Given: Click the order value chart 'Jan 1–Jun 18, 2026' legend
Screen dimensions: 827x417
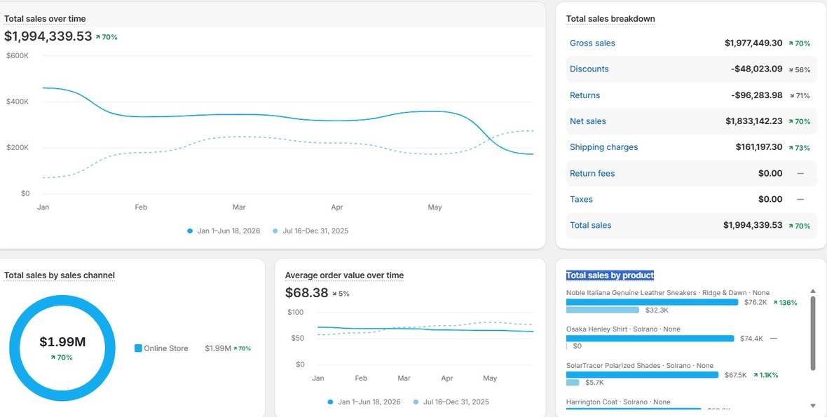Looking at the screenshot, I should coord(364,402).
